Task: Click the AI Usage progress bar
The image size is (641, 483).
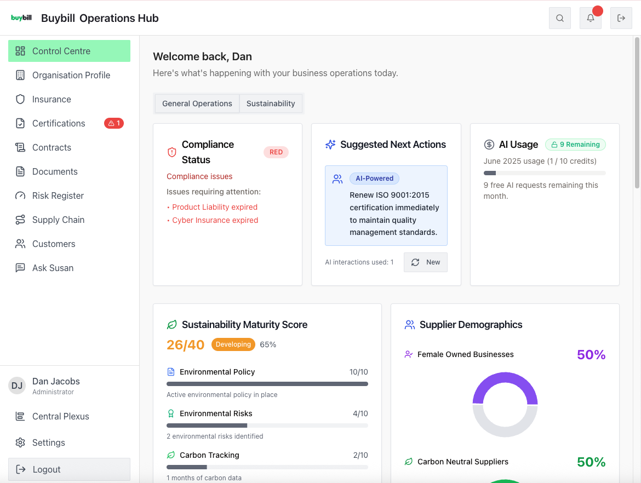Action: [545, 173]
